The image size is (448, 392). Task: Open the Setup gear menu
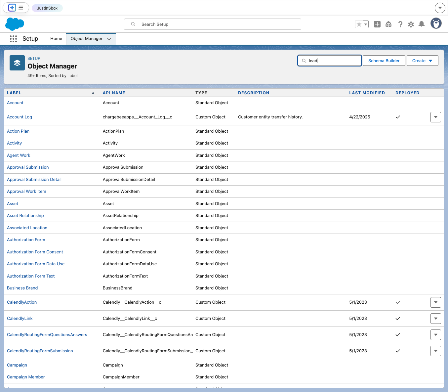pos(411,24)
